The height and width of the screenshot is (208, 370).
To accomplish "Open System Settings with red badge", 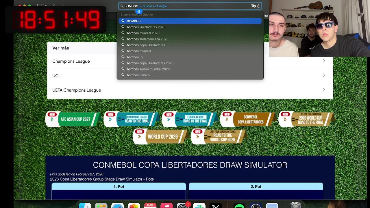I will [x=183, y=206].
